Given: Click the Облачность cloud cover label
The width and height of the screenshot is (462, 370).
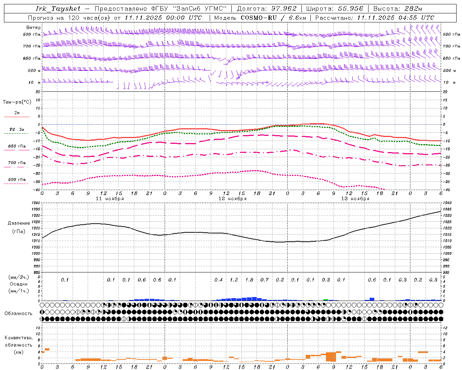Looking at the screenshot, I should [18, 314].
